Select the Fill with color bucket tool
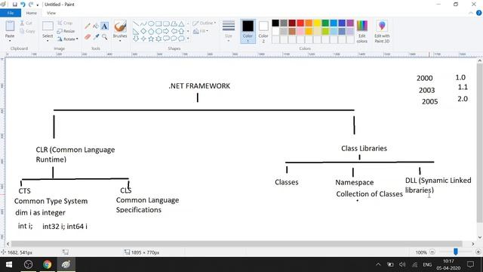This screenshot has height=272, width=483. 96,26
